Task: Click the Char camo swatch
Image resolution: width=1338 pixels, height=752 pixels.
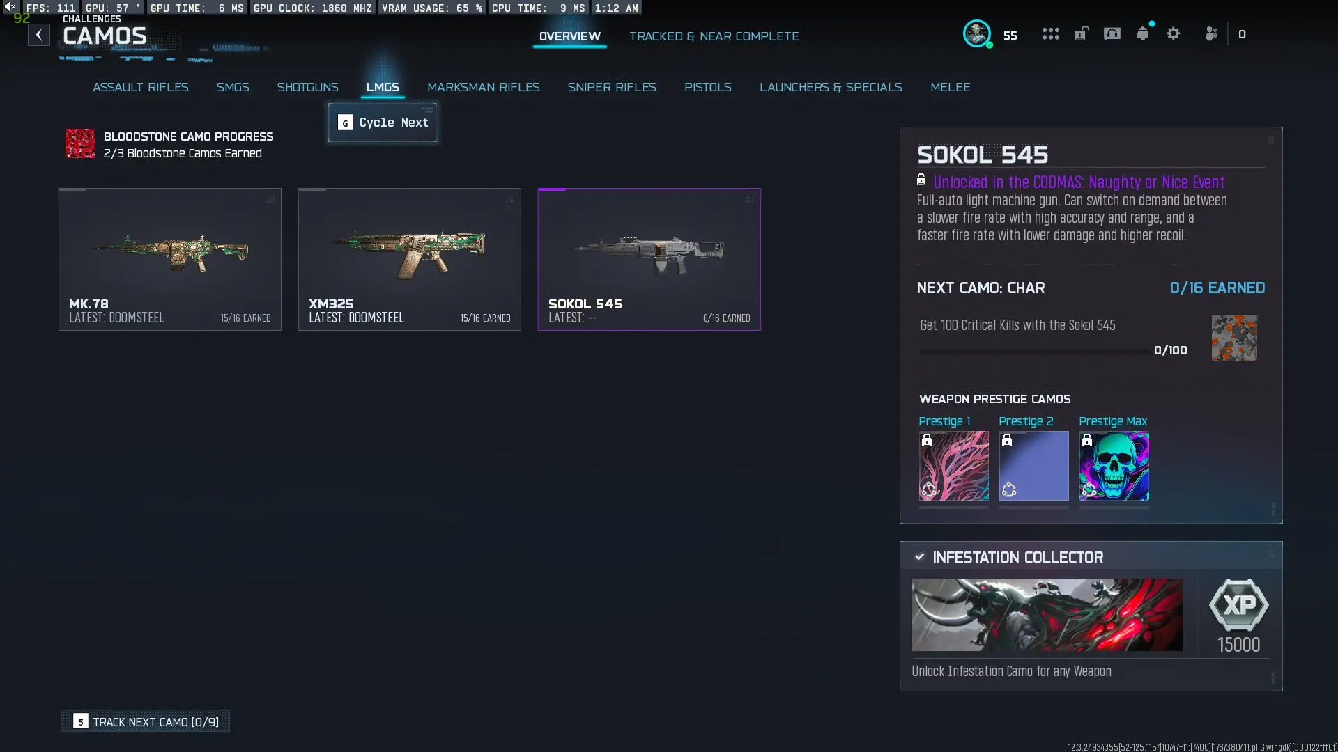Action: coord(1233,338)
